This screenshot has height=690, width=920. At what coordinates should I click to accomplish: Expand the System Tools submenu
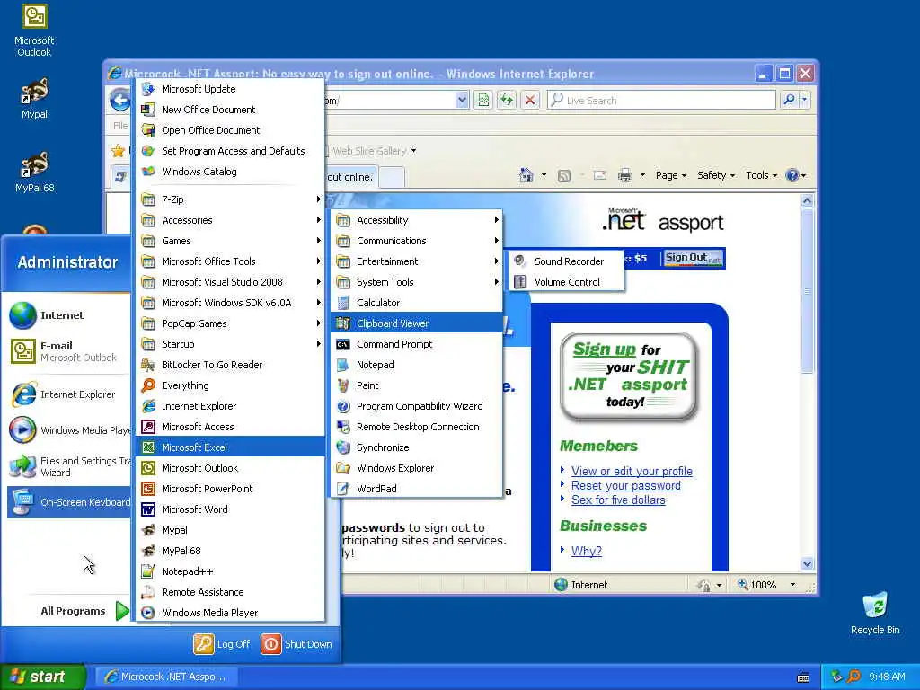[417, 282]
